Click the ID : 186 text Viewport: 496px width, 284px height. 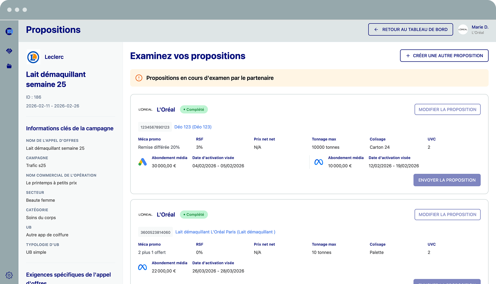(34, 97)
